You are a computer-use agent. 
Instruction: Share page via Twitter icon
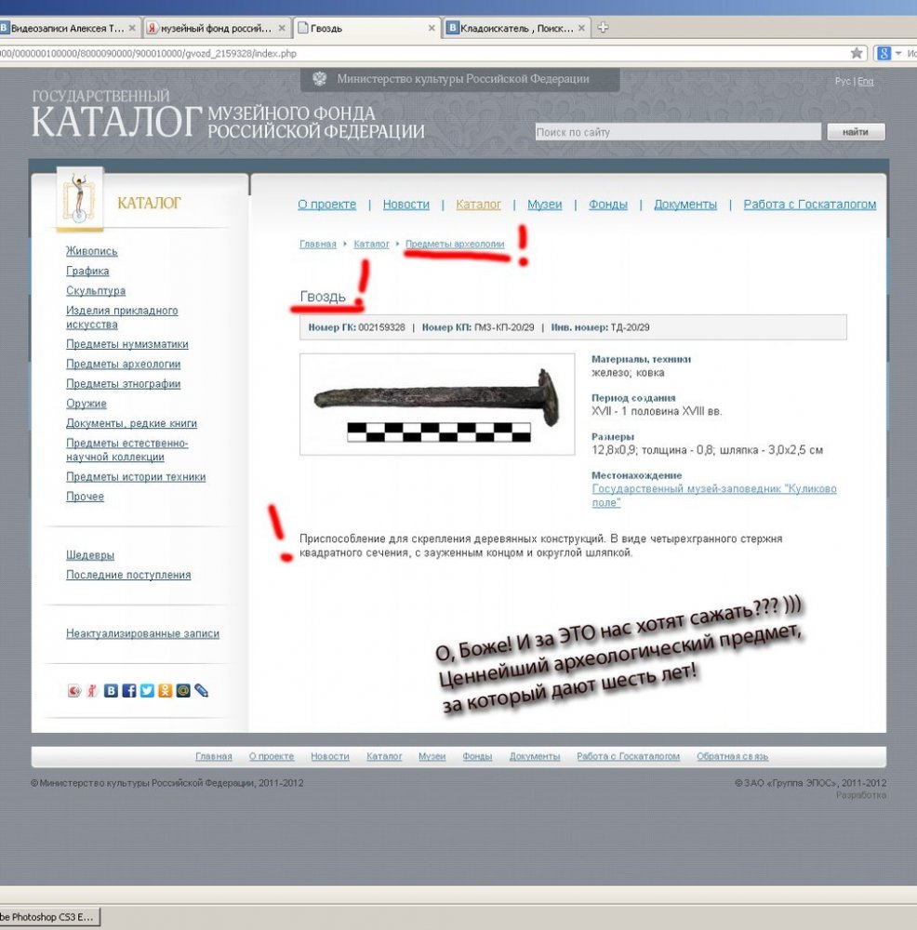[147, 691]
